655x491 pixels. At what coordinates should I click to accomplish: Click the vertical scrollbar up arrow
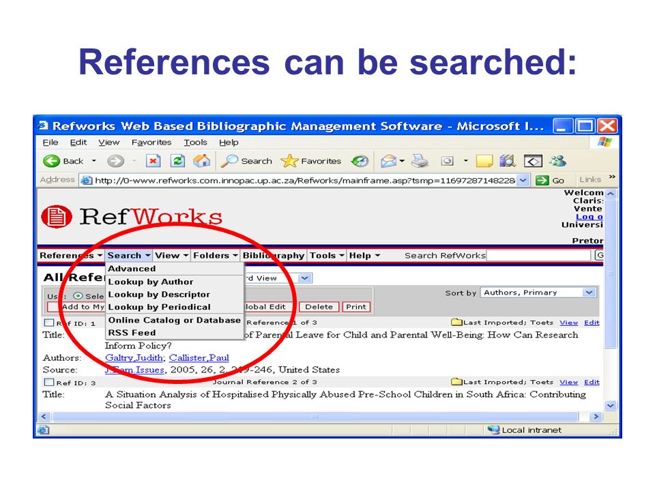point(611,194)
